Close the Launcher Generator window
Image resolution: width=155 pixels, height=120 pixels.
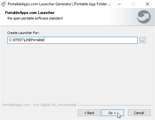(x=148, y=4)
